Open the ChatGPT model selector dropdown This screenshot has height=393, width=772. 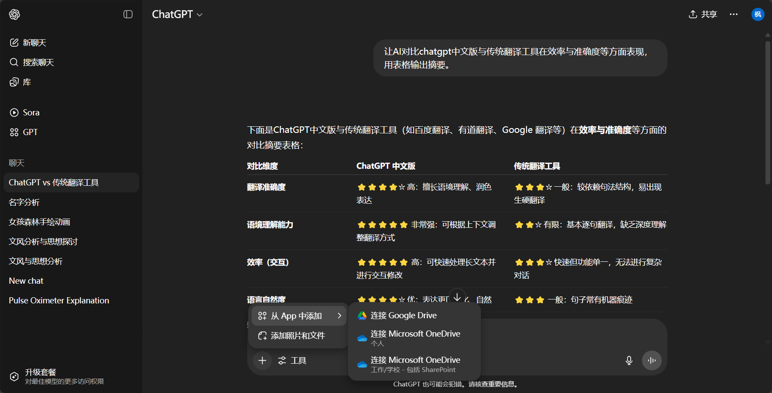pos(177,14)
